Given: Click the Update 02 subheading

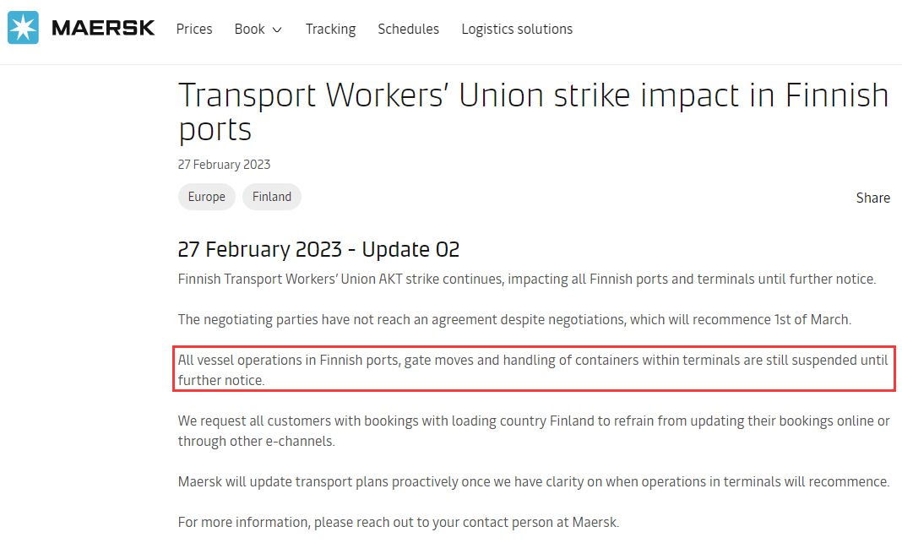Looking at the screenshot, I should [318, 250].
